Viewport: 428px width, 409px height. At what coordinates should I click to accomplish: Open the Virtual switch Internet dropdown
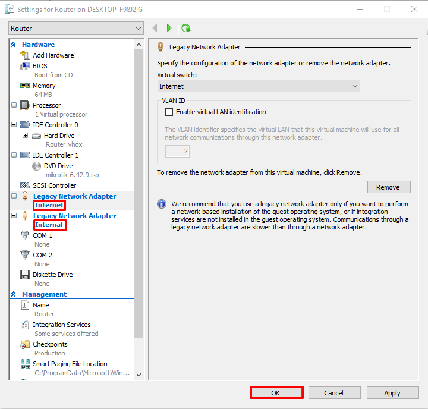click(x=259, y=86)
